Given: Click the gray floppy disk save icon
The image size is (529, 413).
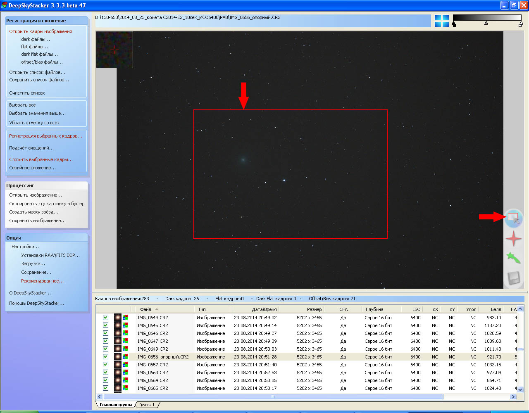Looking at the screenshot, I should (513, 278).
